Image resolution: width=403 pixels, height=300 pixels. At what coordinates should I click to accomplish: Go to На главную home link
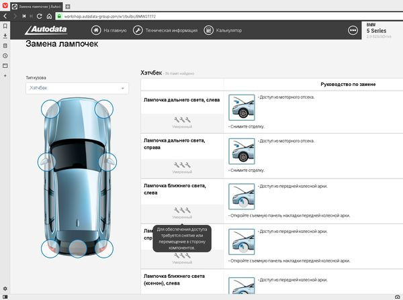[109, 30]
